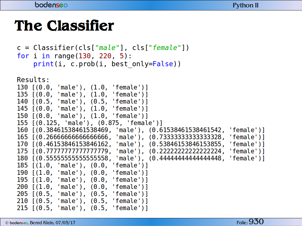Click the 'Python II' header text
Image resolution: width=302 pixels, height=226 pixels.
click(x=246, y=5)
